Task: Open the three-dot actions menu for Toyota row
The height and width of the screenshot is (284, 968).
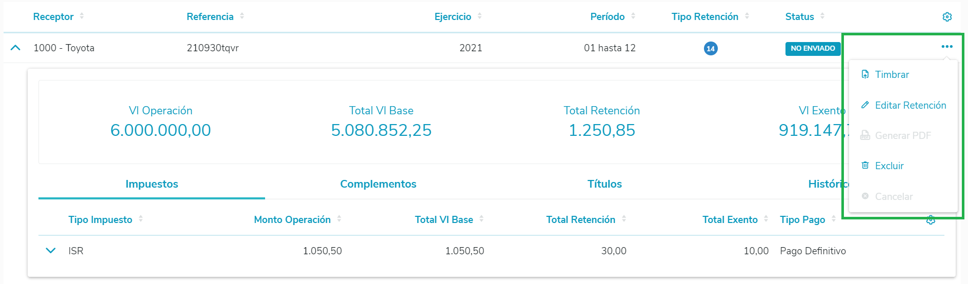Action: [946, 47]
